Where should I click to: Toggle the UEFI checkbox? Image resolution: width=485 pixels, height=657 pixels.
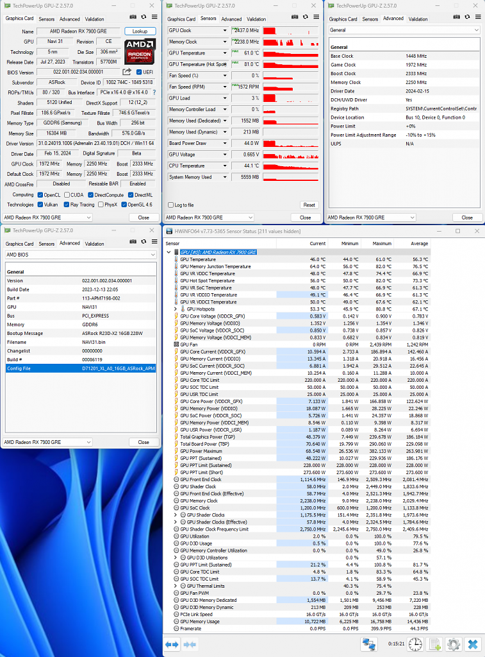[139, 72]
